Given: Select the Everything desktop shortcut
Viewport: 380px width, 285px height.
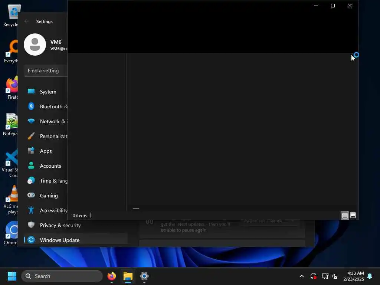Looking at the screenshot, I should coord(10,51).
